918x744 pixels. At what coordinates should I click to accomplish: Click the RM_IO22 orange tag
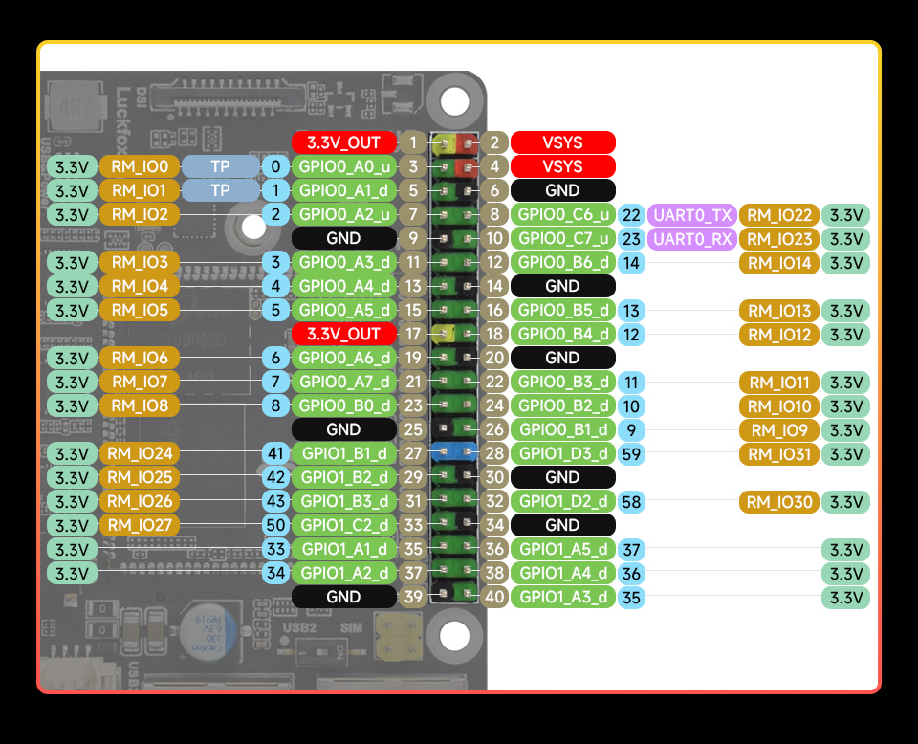tap(778, 214)
